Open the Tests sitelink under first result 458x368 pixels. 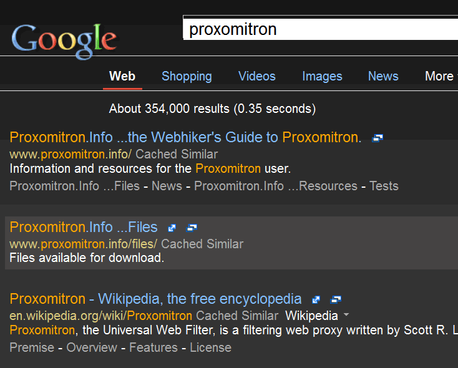[x=384, y=186]
